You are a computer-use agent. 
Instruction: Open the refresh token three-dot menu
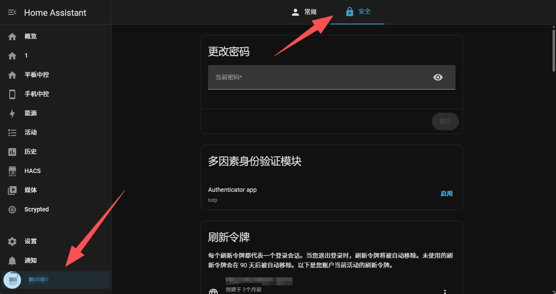pyautogui.click(x=445, y=292)
